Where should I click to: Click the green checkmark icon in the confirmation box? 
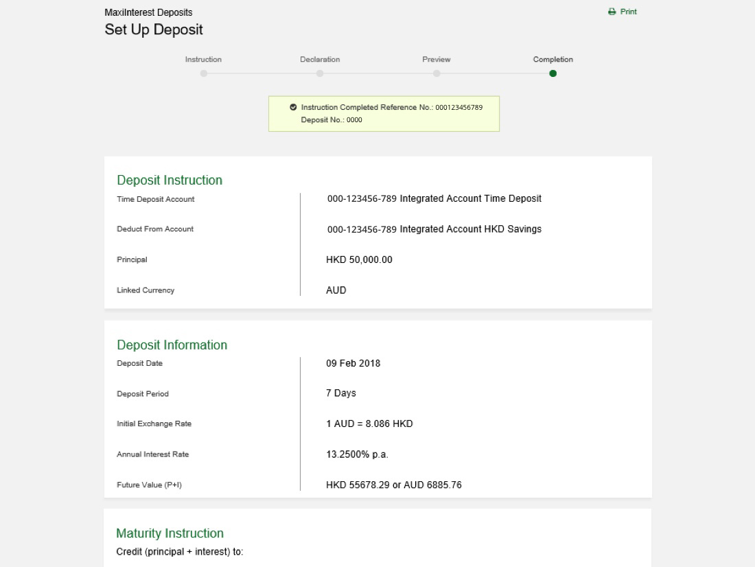pyautogui.click(x=293, y=107)
